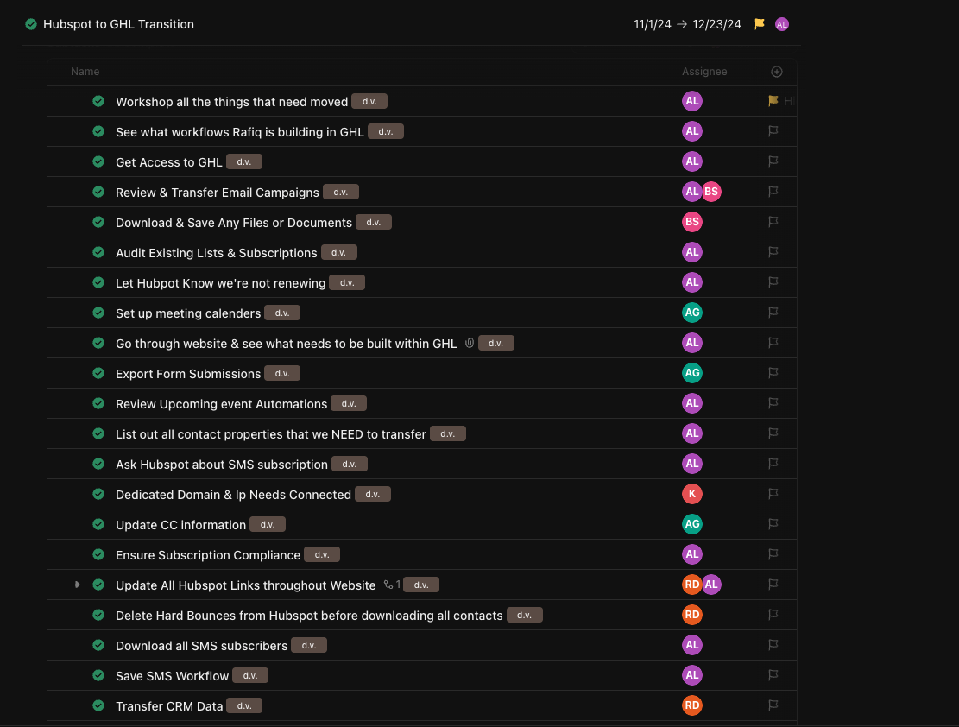959x727 pixels.
Task: Toggle completion for Ask Hubspot about SMS subscription
Action: tap(98, 464)
